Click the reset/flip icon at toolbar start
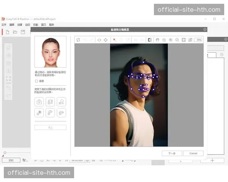This screenshot has width=228, height=182. 78,40
